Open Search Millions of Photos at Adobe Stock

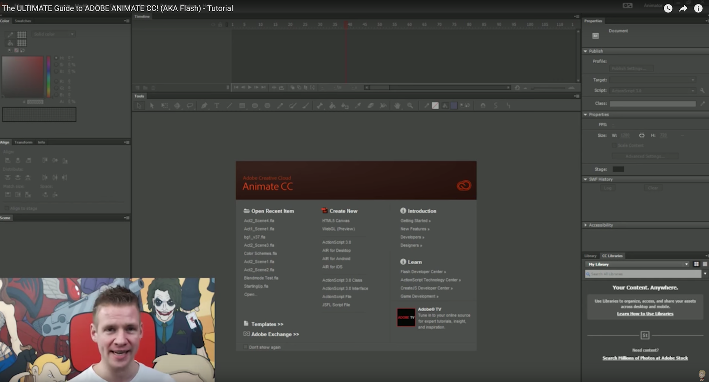tap(645, 358)
